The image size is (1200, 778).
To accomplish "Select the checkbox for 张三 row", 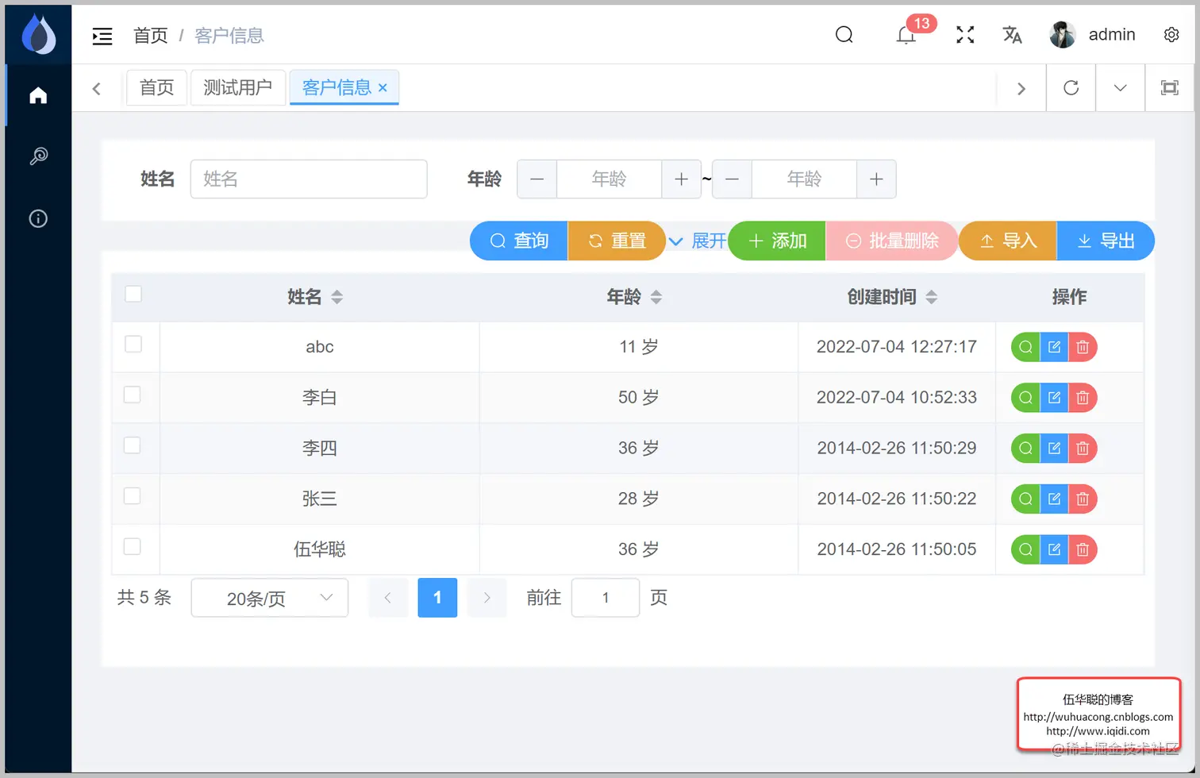I will point(133,496).
